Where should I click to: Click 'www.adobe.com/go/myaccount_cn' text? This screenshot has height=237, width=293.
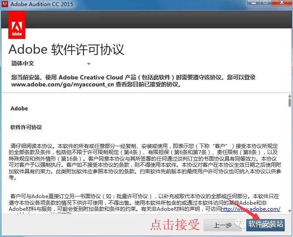coord(62,84)
